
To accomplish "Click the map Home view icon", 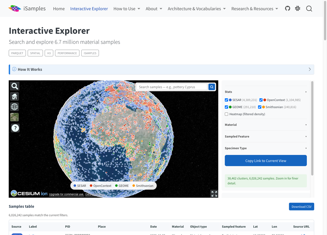I will [15, 96].
